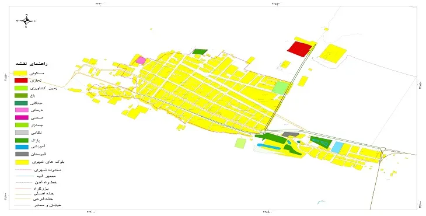Click the small green park above the town
The width and height of the screenshot is (426, 216).
[x=200, y=51]
